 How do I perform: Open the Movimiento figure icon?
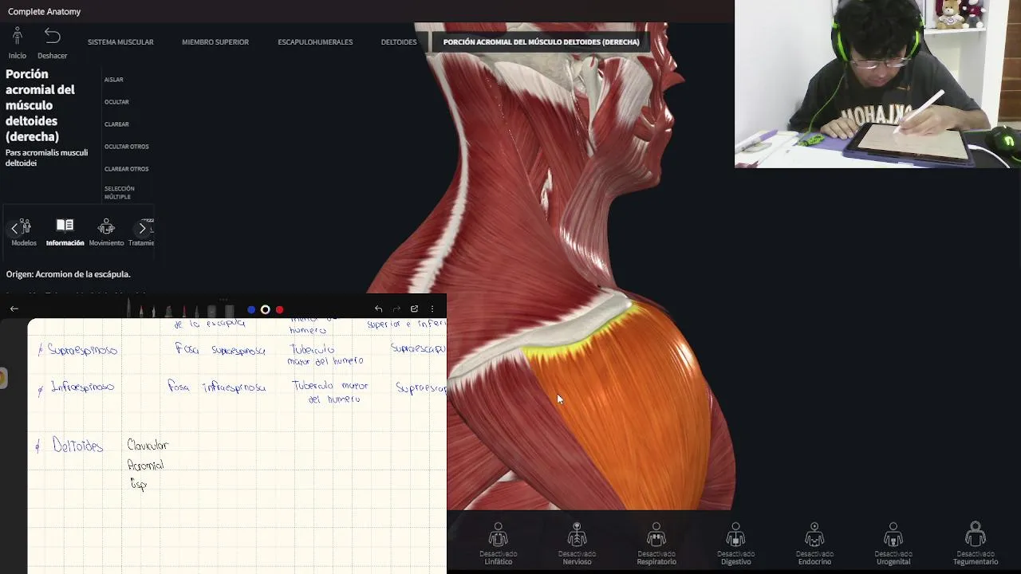pos(106,226)
